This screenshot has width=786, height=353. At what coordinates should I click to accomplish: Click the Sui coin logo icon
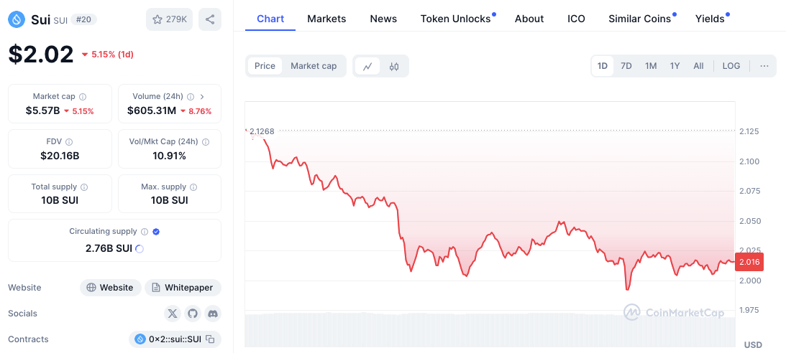click(17, 19)
